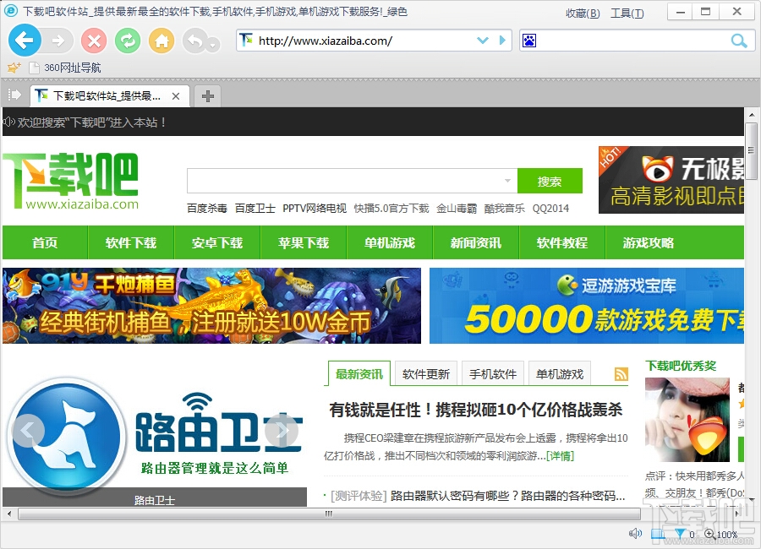This screenshot has width=761, height=549.
Task: Expand the address bar URL dropdown
Action: [483, 41]
